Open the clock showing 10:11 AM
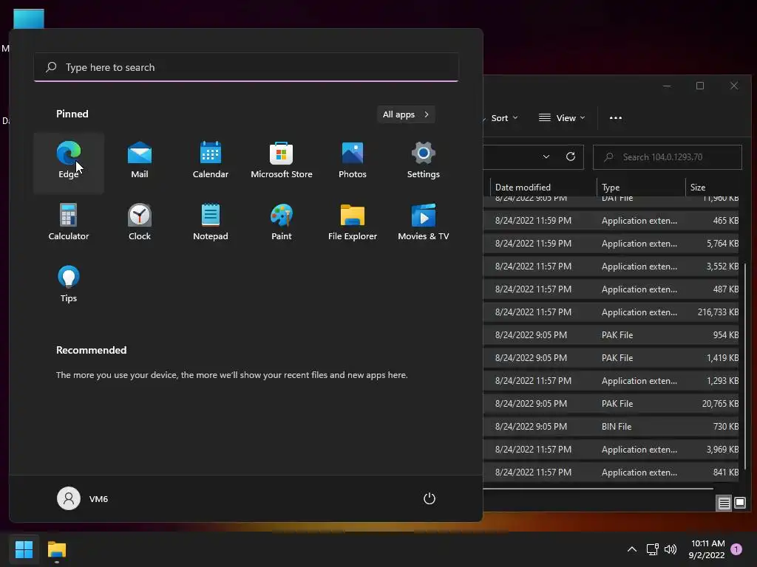 tap(707, 549)
